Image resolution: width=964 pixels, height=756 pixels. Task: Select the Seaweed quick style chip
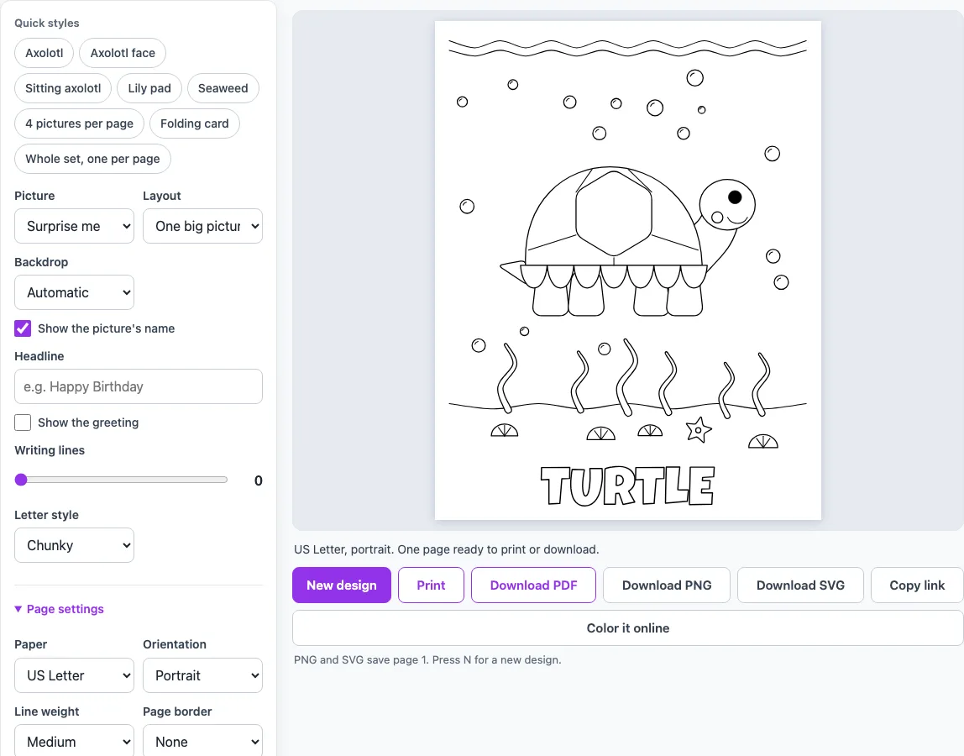coord(223,88)
